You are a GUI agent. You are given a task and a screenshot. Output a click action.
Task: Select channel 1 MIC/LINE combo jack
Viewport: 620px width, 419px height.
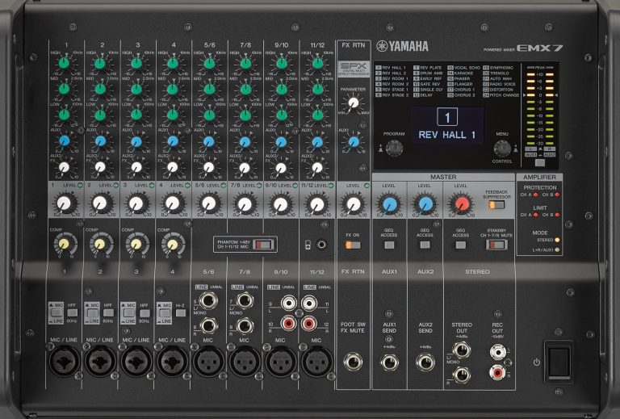(64, 361)
